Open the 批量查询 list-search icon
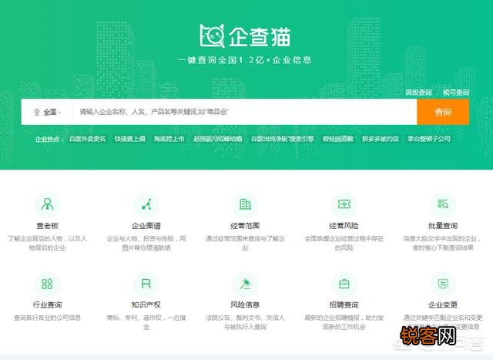The width and height of the screenshot is (493, 360). point(443,204)
